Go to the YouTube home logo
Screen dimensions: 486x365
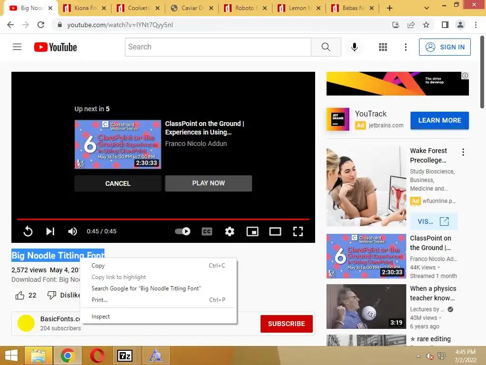[x=56, y=47]
